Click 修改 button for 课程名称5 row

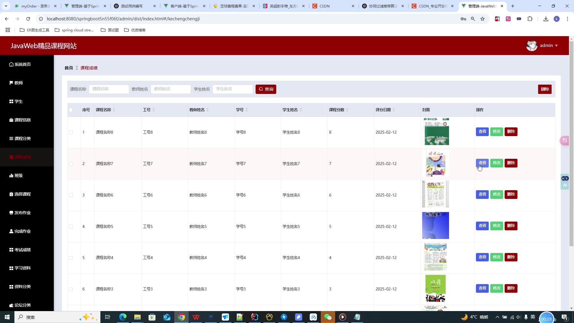497,226
